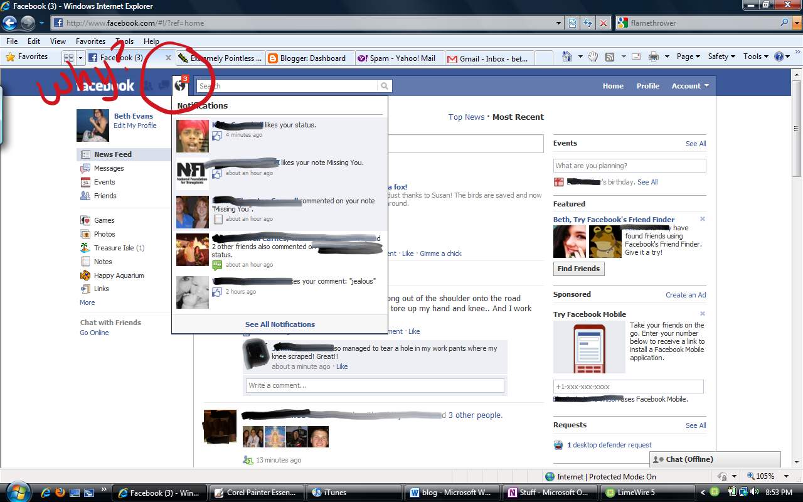This screenshot has width=803, height=502.
Task: Click the Read Mail envelope icon
Action: [636, 56]
